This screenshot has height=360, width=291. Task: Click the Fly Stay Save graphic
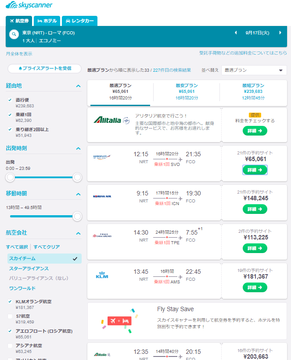point(120,321)
